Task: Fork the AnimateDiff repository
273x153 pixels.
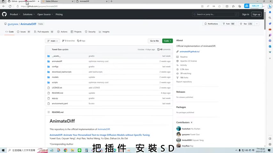Action: [229, 24]
